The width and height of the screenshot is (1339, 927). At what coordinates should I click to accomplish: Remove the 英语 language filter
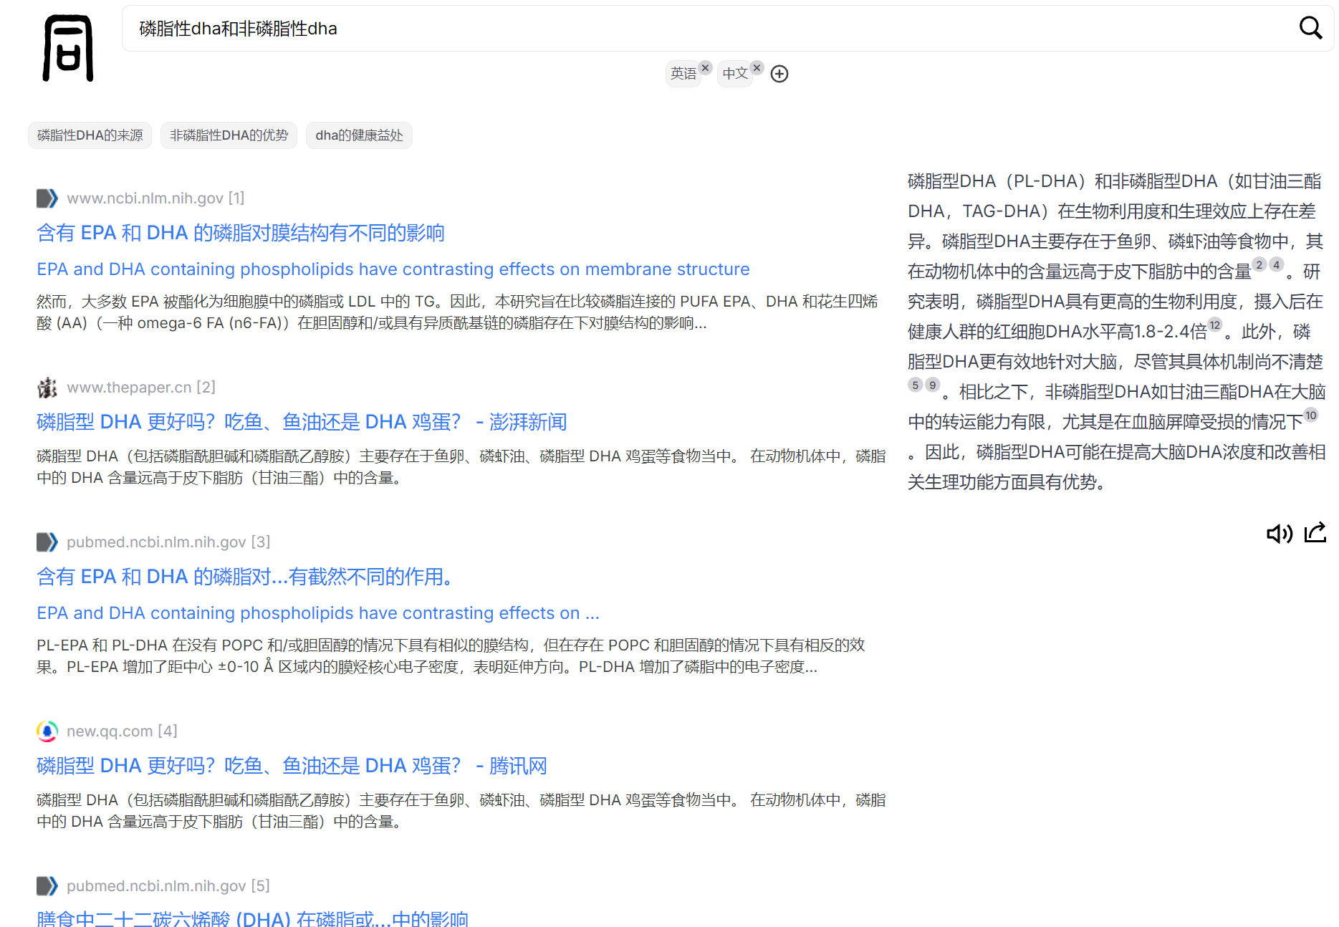(706, 67)
